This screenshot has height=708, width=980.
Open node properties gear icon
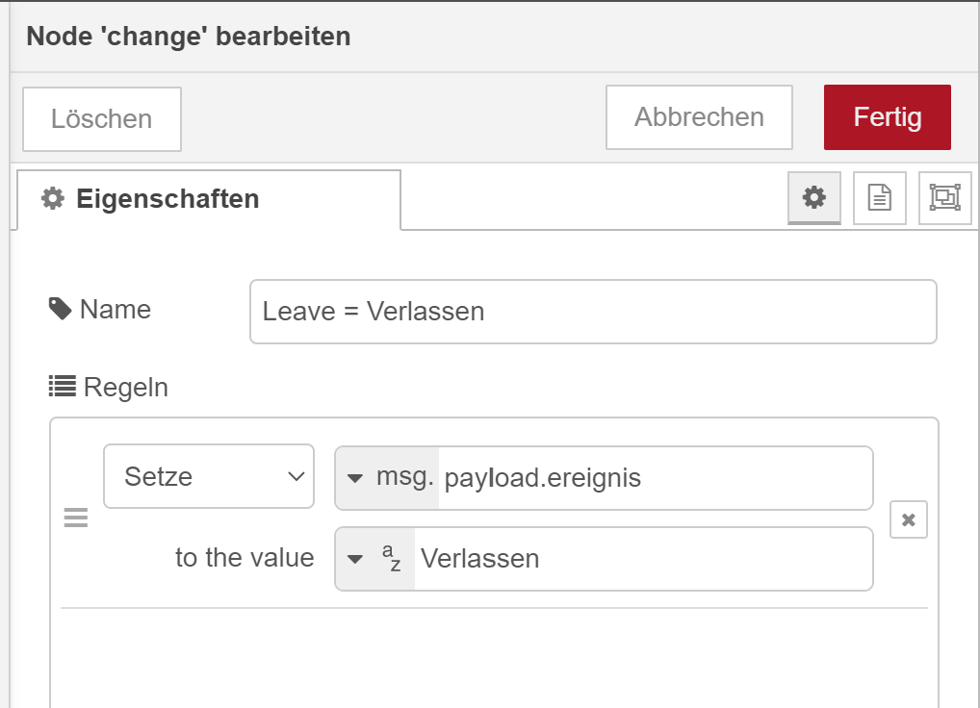pyautogui.click(x=813, y=198)
